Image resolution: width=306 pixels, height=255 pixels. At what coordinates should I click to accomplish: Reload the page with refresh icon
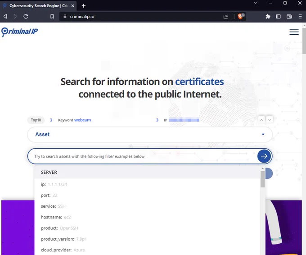pyautogui.click(x=26, y=16)
